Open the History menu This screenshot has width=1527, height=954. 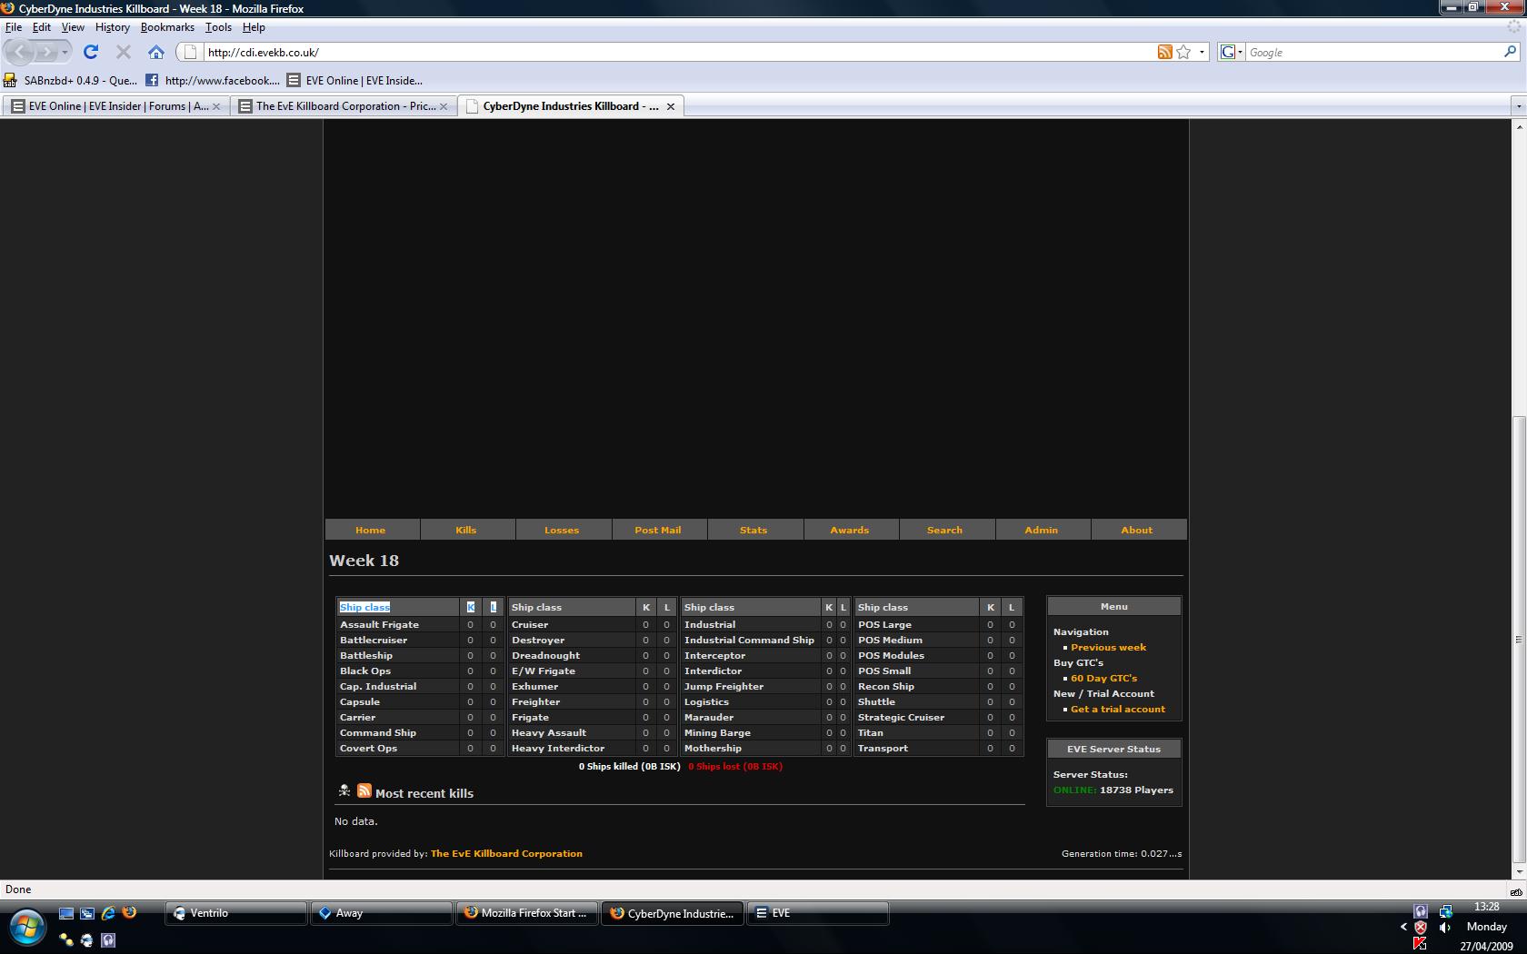tap(113, 27)
